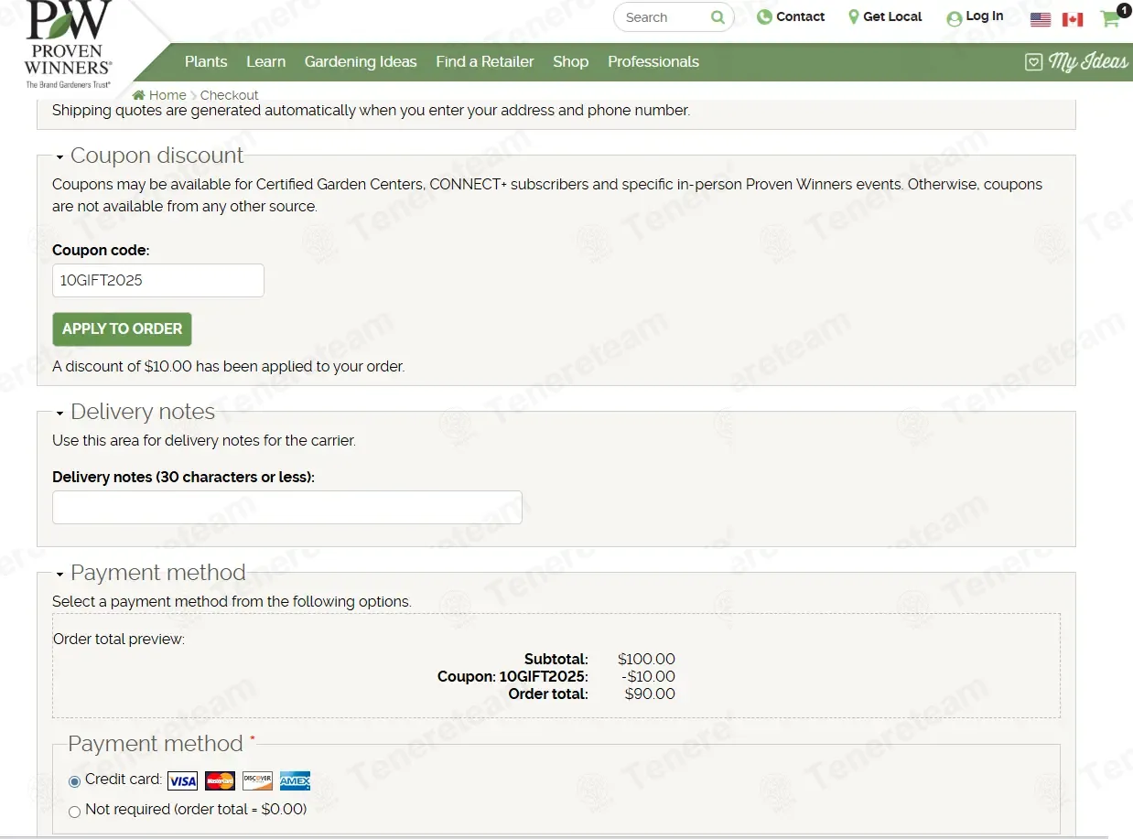
Task: Click the Delivery notes text field
Action: click(286, 507)
